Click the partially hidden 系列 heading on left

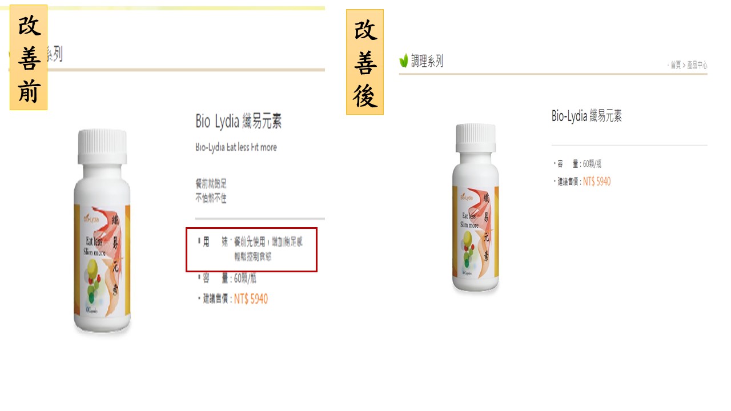click(x=55, y=55)
